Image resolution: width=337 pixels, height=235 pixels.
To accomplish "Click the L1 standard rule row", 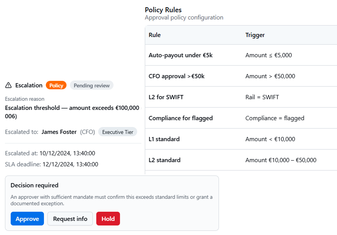I will pyautogui.click(x=164, y=139).
